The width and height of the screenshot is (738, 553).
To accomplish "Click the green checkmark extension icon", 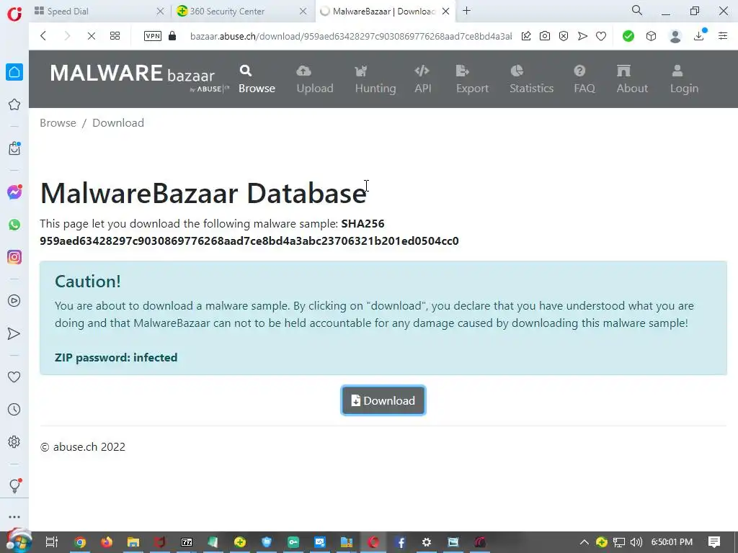I will (x=628, y=36).
